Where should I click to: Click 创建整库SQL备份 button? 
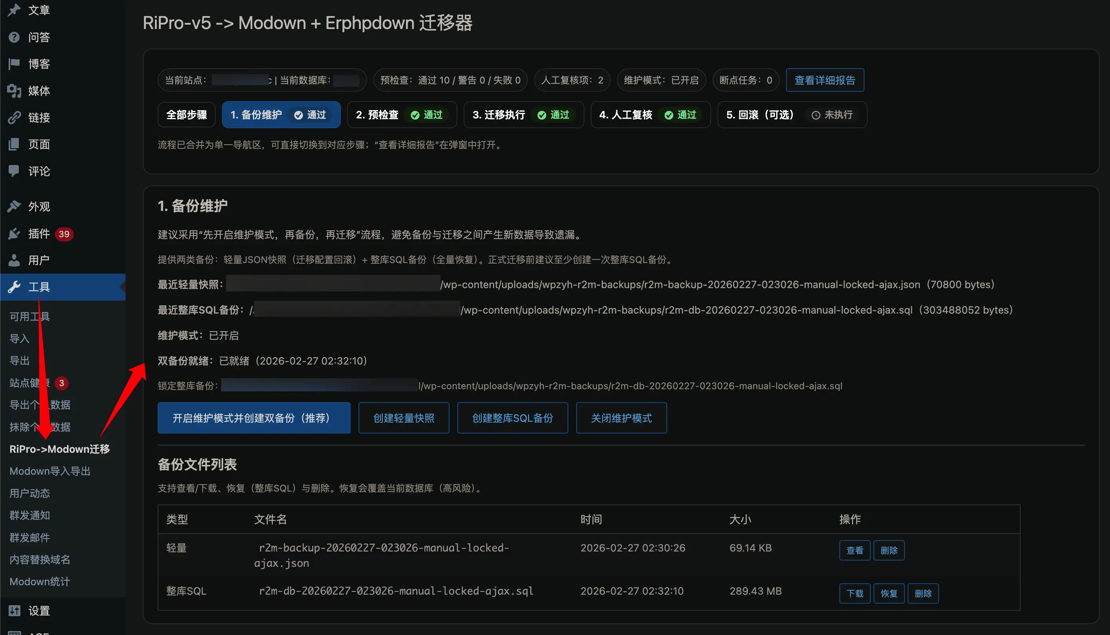512,418
